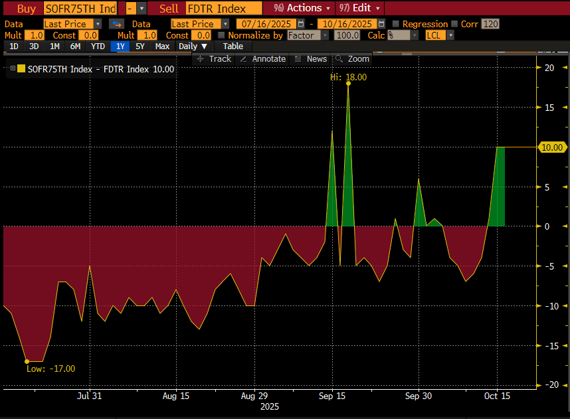The height and width of the screenshot is (419, 570).
Task: Open the Normalize Factor dropdown
Action: [326, 35]
